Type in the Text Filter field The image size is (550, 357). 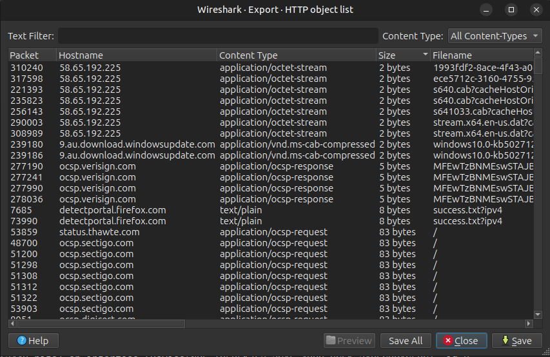click(x=218, y=36)
